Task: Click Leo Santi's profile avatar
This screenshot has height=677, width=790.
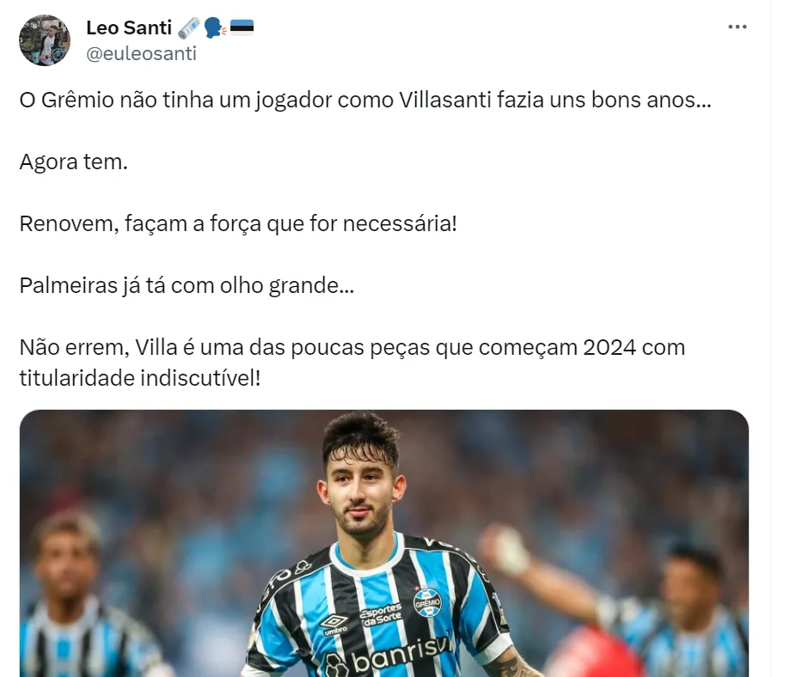Action: pyautogui.click(x=45, y=40)
